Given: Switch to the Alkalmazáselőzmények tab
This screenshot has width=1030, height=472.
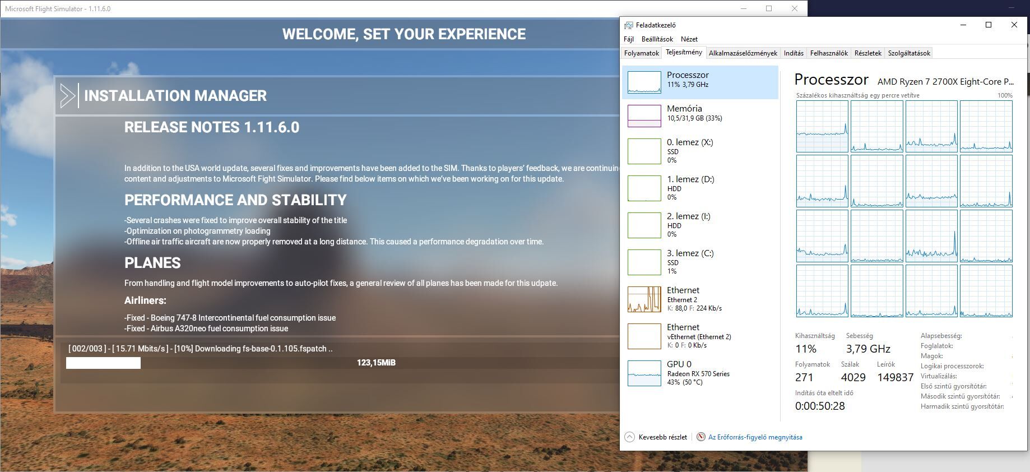Looking at the screenshot, I should 743,53.
